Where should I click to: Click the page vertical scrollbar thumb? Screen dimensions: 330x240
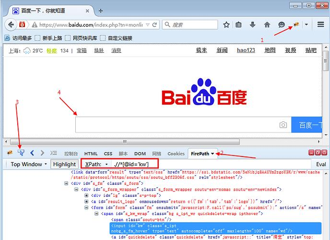(x=326, y=61)
